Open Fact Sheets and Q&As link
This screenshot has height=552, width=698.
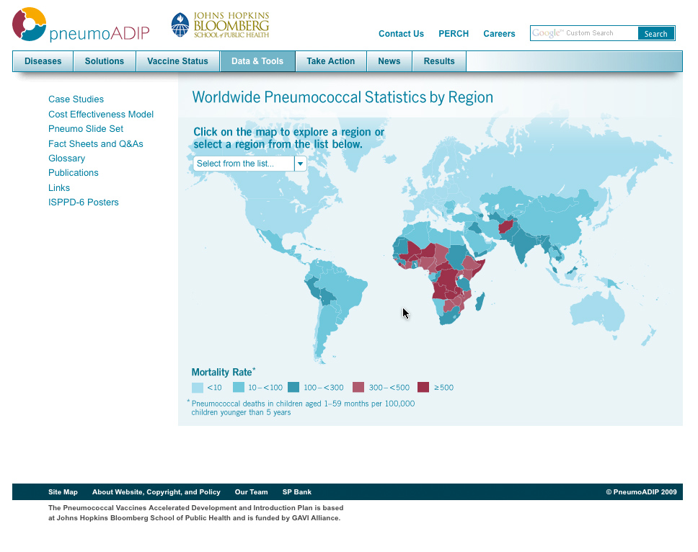point(96,144)
